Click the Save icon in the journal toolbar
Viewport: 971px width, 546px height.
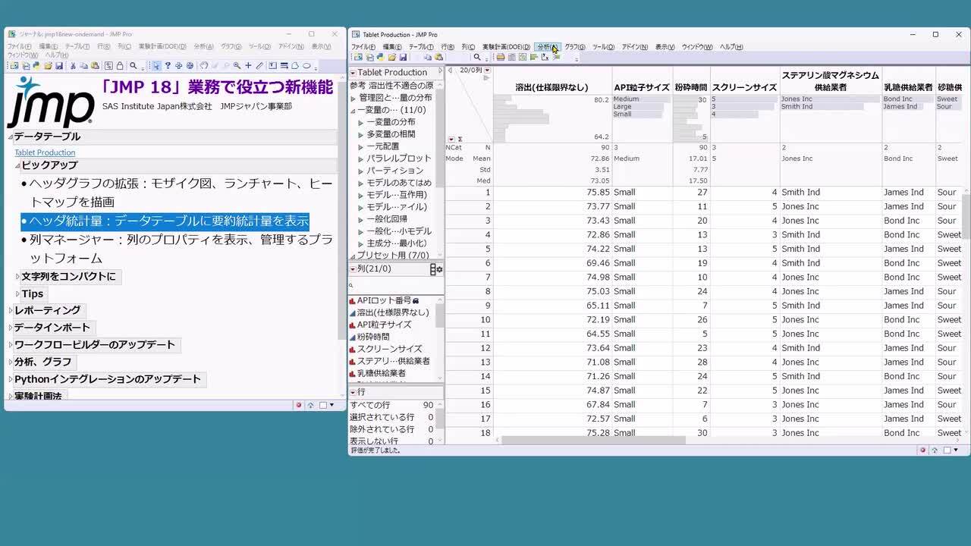tap(60, 66)
